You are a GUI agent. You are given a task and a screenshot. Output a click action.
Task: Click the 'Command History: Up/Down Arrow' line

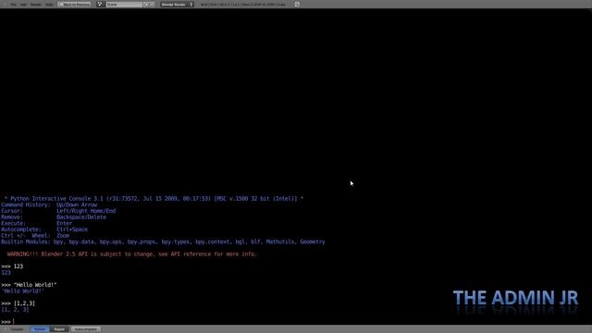pos(49,204)
